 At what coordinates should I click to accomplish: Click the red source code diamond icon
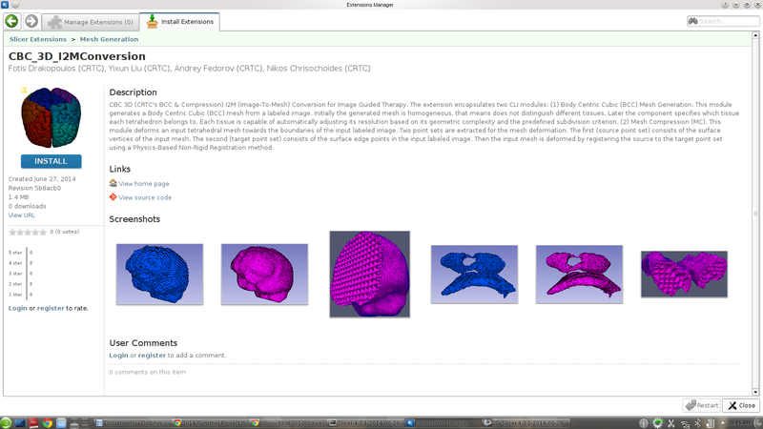click(x=113, y=197)
